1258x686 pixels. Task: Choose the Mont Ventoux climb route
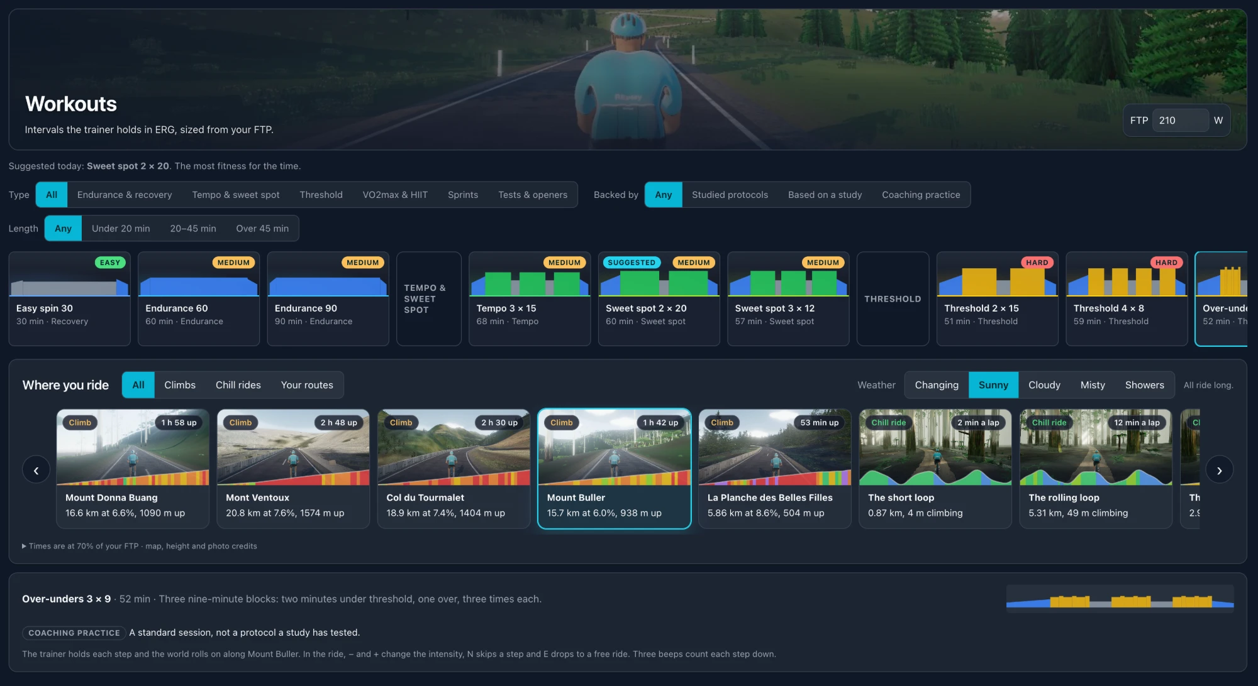[x=293, y=469]
